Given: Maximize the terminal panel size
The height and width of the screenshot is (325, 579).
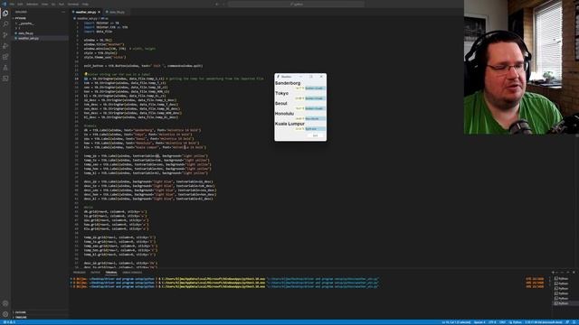Looking at the screenshot, I should (x=568, y=273).
